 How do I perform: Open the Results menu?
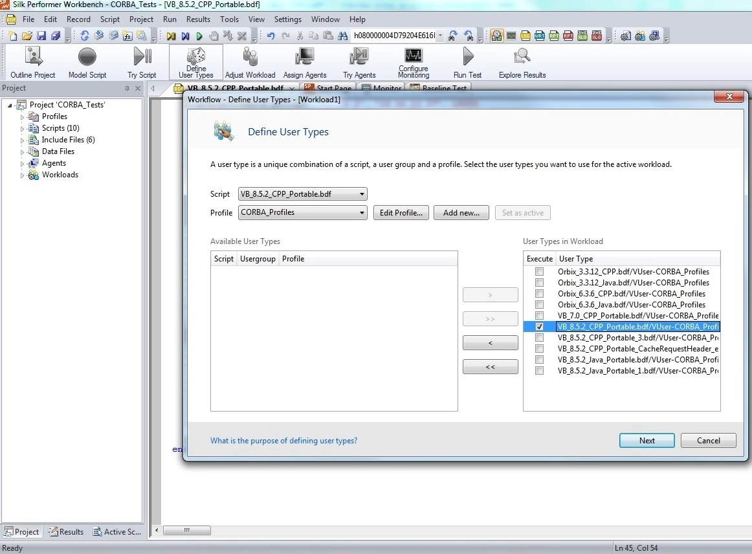198,19
